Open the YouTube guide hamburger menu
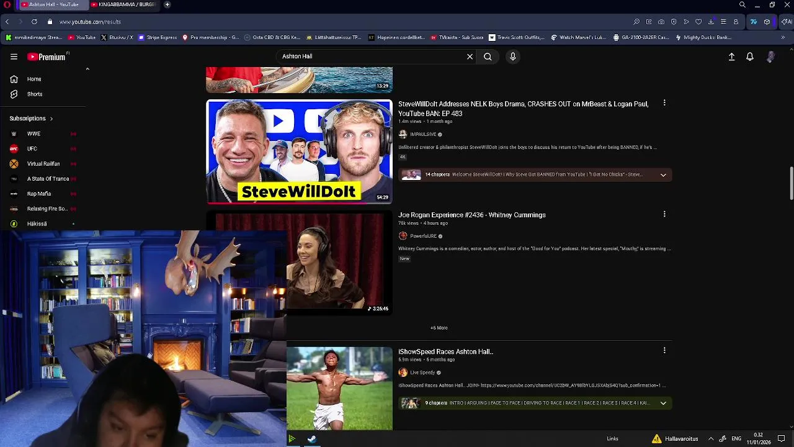Screen dimensions: 794x447 coord(14,56)
